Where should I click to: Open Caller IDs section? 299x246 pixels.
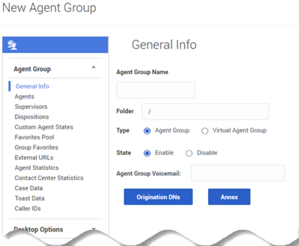tap(28, 209)
